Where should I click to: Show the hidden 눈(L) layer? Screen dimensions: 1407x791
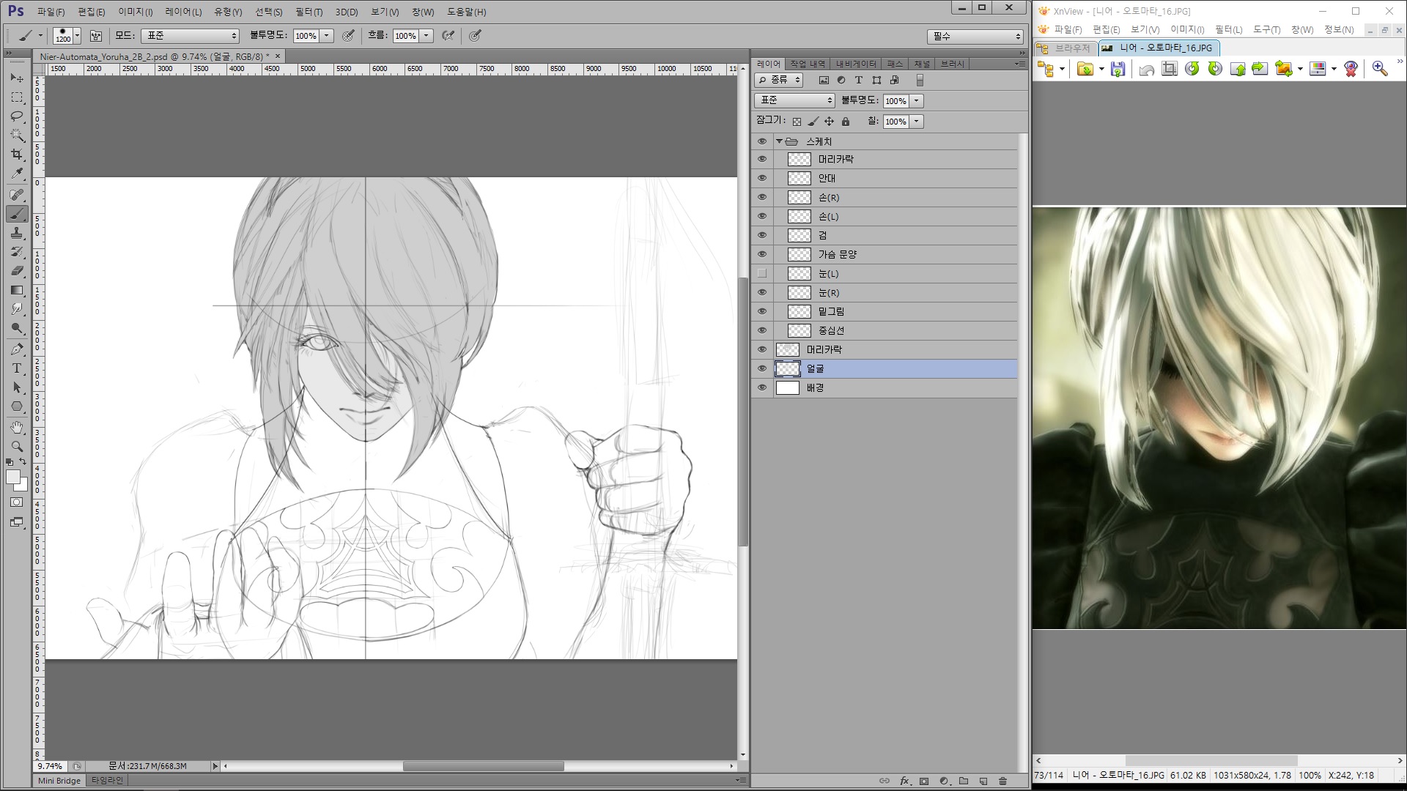762,273
